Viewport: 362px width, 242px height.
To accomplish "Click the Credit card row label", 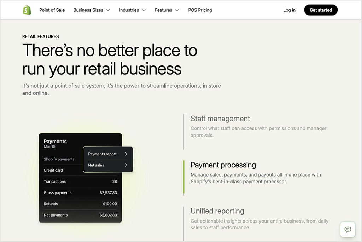I will [x=53, y=170].
